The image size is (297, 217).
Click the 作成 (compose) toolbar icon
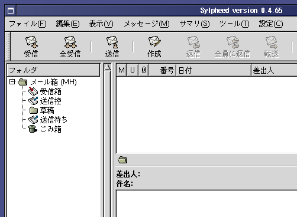tap(154, 41)
